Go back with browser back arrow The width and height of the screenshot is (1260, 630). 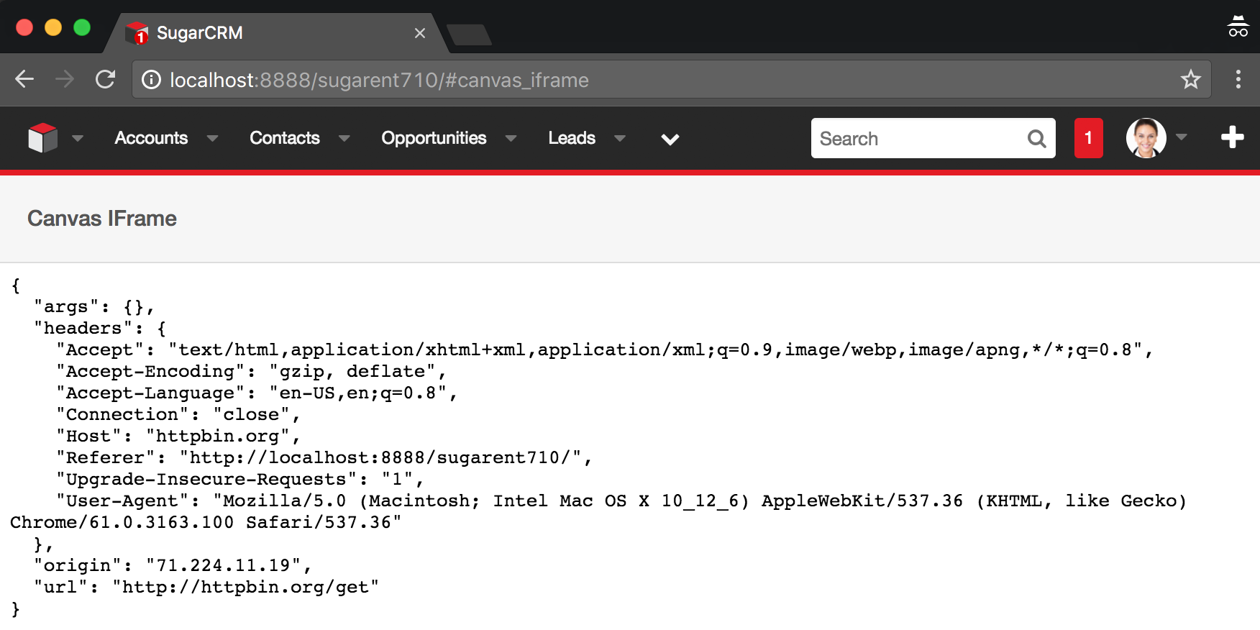tap(25, 80)
